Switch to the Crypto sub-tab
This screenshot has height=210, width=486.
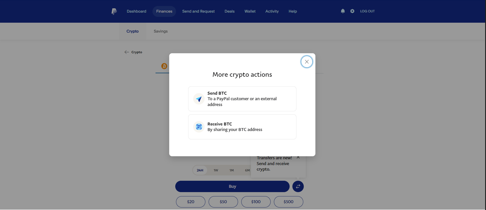coord(132,31)
